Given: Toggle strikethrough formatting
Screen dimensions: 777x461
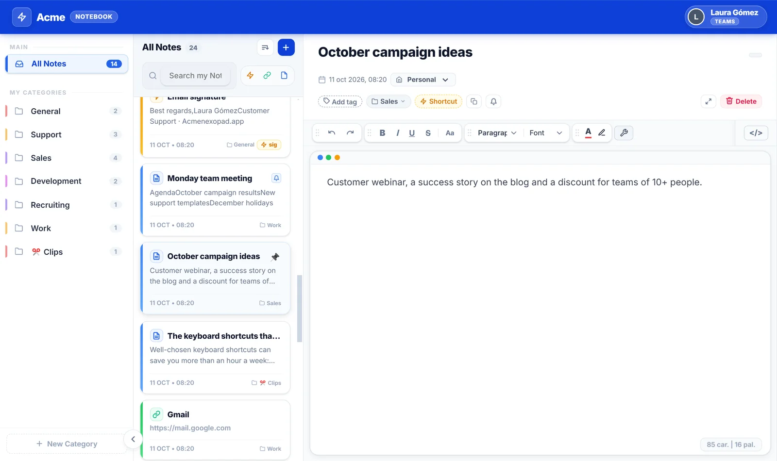Looking at the screenshot, I should pos(428,133).
